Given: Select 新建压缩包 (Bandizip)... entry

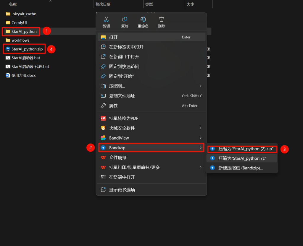Looking at the screenshot, I should pyautogui.click(x=242, y=168).
